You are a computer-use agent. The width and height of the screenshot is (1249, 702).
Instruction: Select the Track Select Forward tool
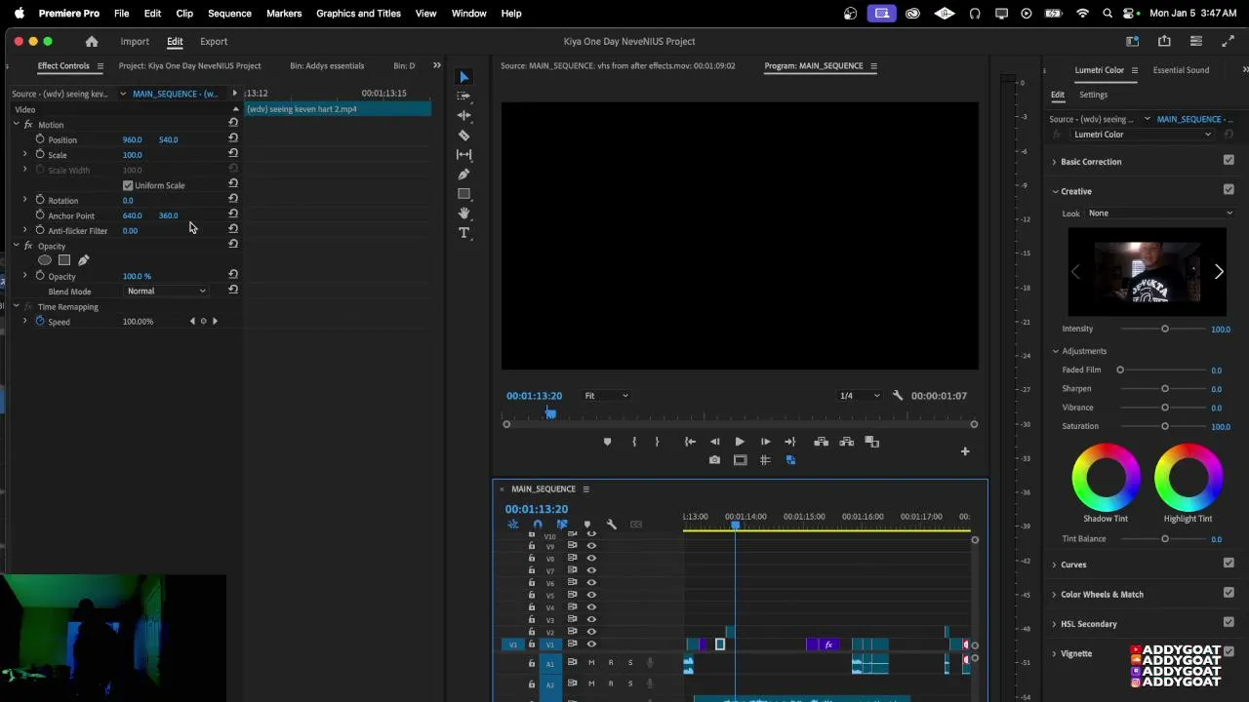(463, 96)
